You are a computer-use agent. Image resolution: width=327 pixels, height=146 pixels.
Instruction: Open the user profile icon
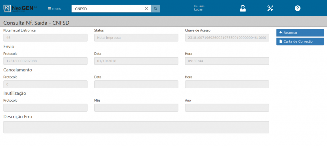pyautogui.click(x=243, y=9)
